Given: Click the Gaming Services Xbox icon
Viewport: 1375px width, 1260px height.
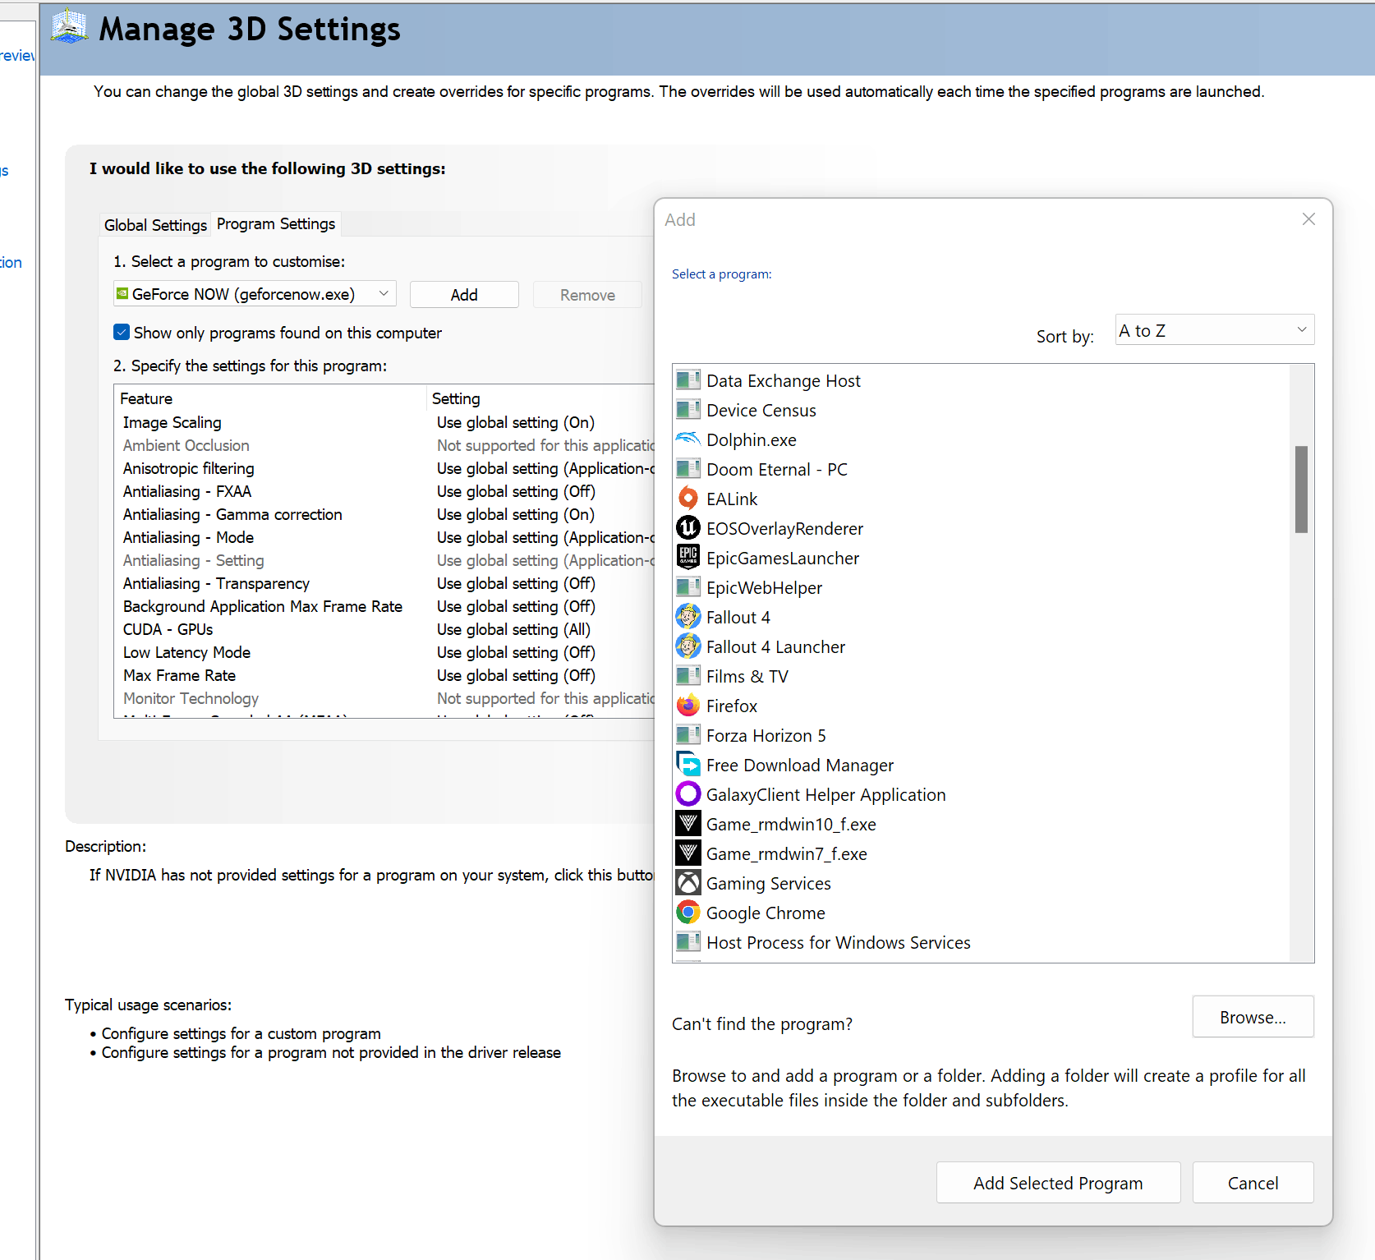Looking at the screenshot, I should point(688,883).
